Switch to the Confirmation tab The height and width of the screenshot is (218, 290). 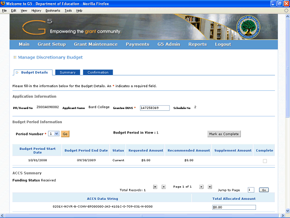pyautogui.click(x=98, y=73)
